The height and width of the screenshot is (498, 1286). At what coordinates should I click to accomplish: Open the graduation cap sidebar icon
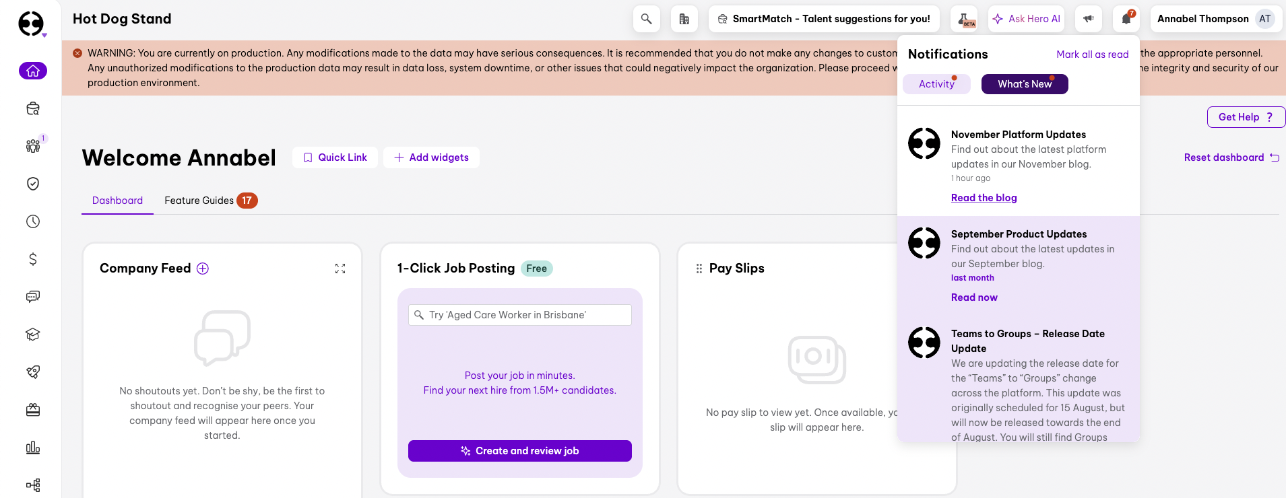[33, 334]
